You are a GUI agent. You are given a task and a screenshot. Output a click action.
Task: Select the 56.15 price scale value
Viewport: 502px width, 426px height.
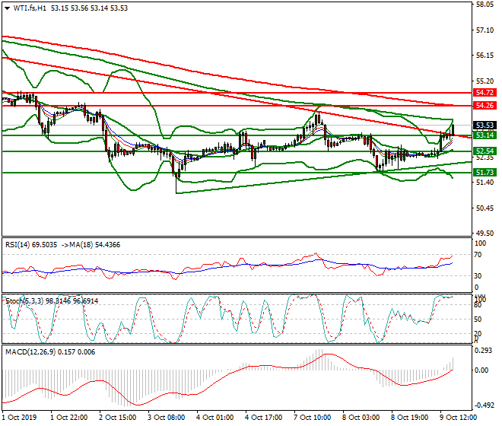485,56
